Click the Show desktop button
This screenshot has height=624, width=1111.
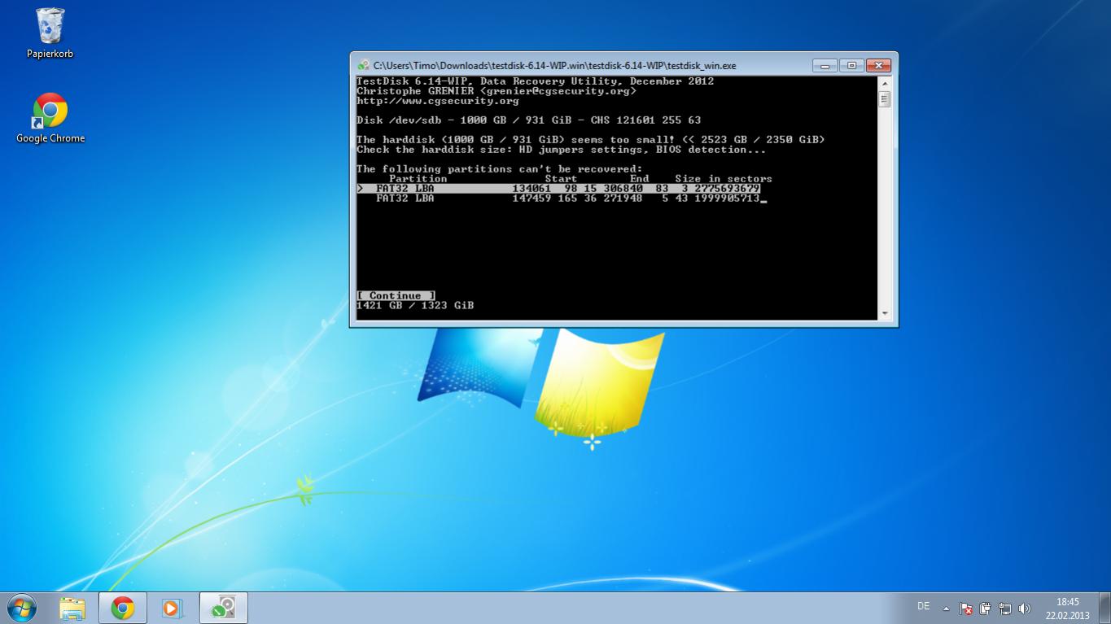[x=1104, y=609]
